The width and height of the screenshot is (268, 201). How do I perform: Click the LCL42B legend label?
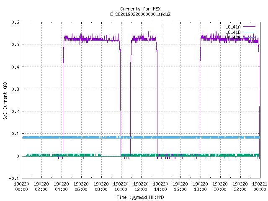(x=233, y=38)
